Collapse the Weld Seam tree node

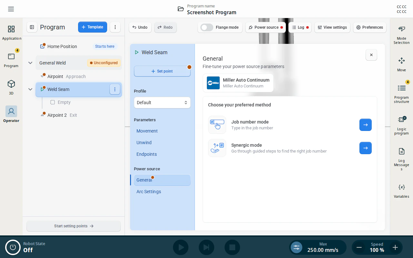[30, 89]
